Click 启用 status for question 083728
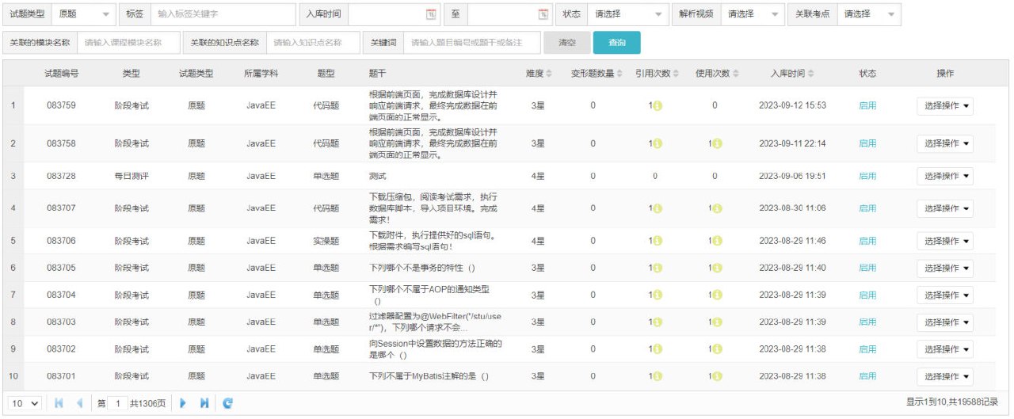This screenshot has height=419, width=1014. pos(867,176)
